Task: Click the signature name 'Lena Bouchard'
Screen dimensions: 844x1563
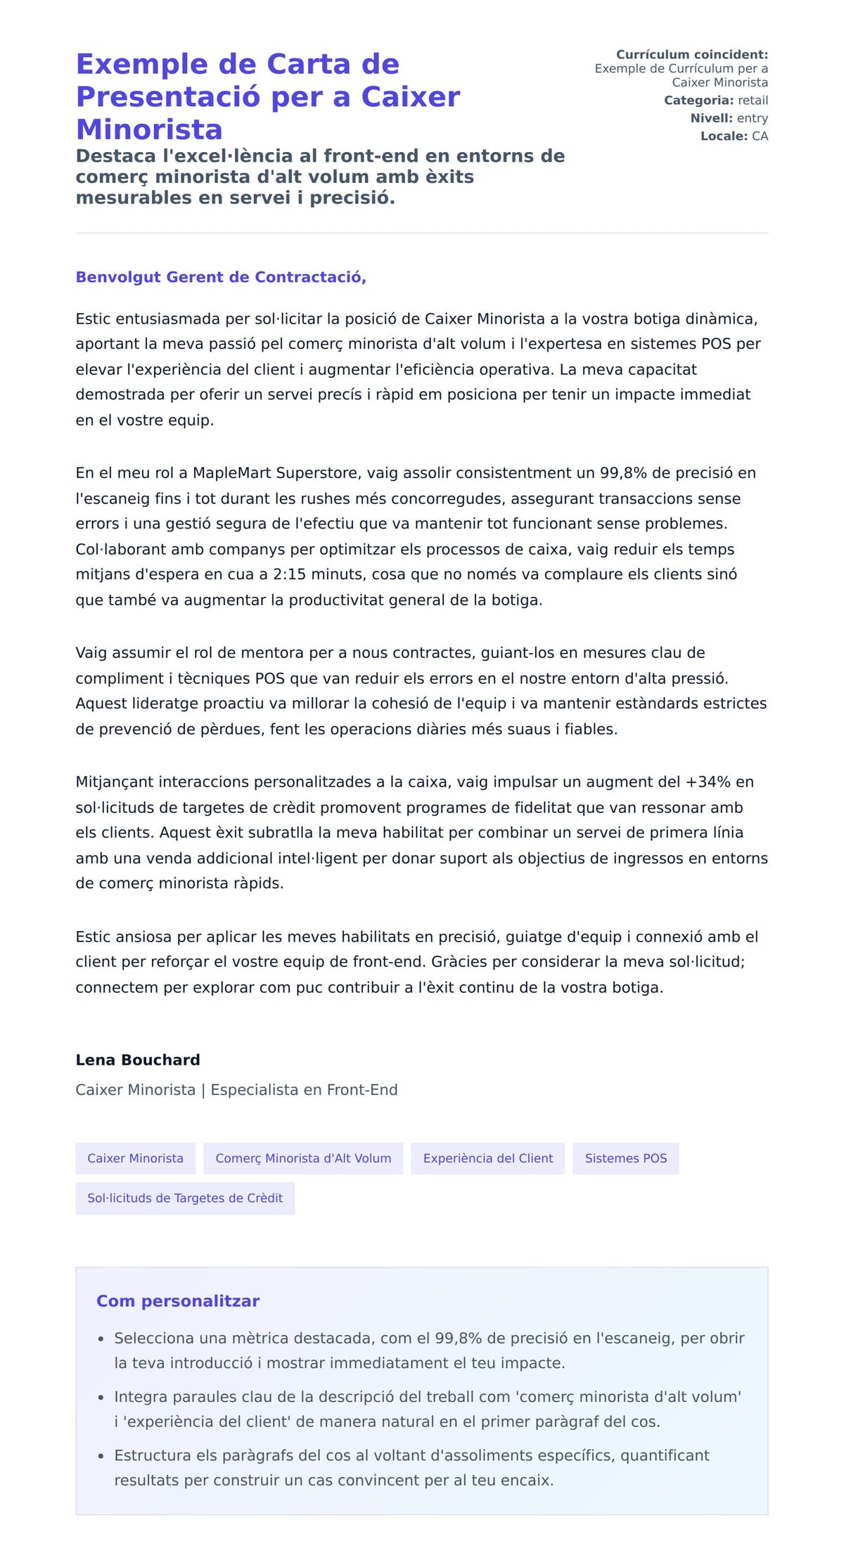Action: pos(138,1060)
